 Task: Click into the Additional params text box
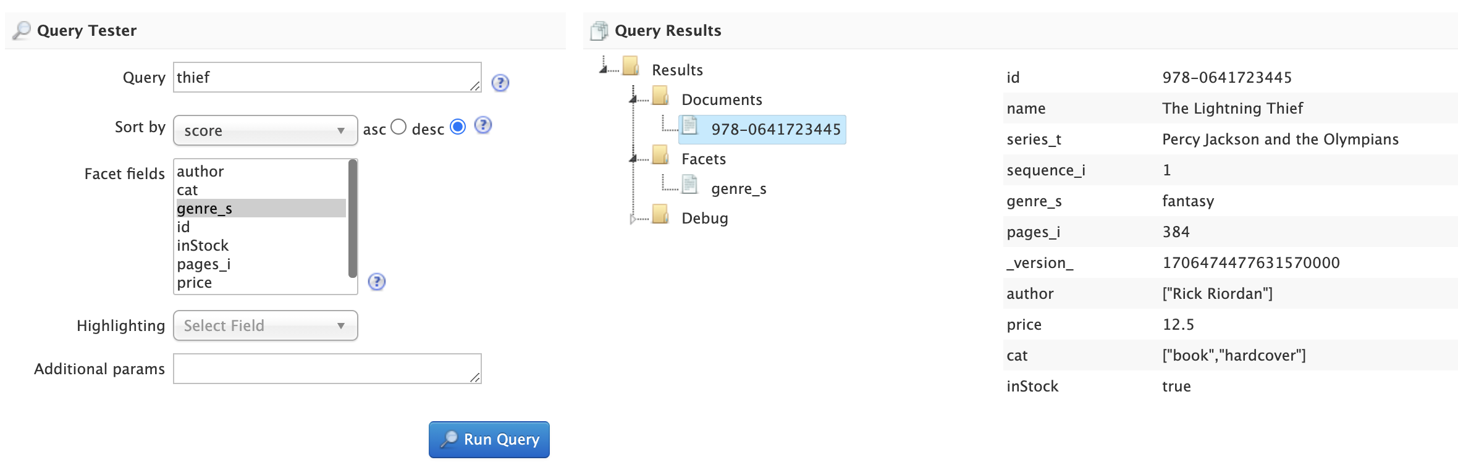tap(326, 369)
